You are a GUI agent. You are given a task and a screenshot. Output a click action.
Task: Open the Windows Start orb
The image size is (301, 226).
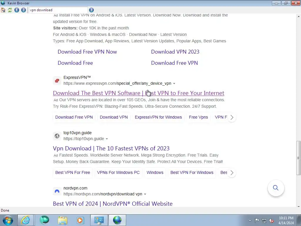pos(8,220)
